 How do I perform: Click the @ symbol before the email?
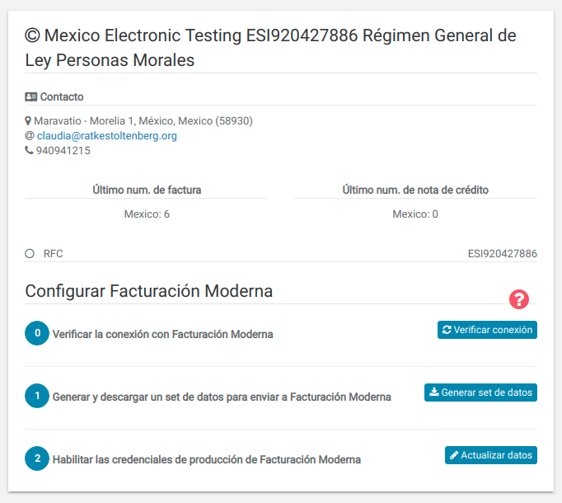pos(30,135)
